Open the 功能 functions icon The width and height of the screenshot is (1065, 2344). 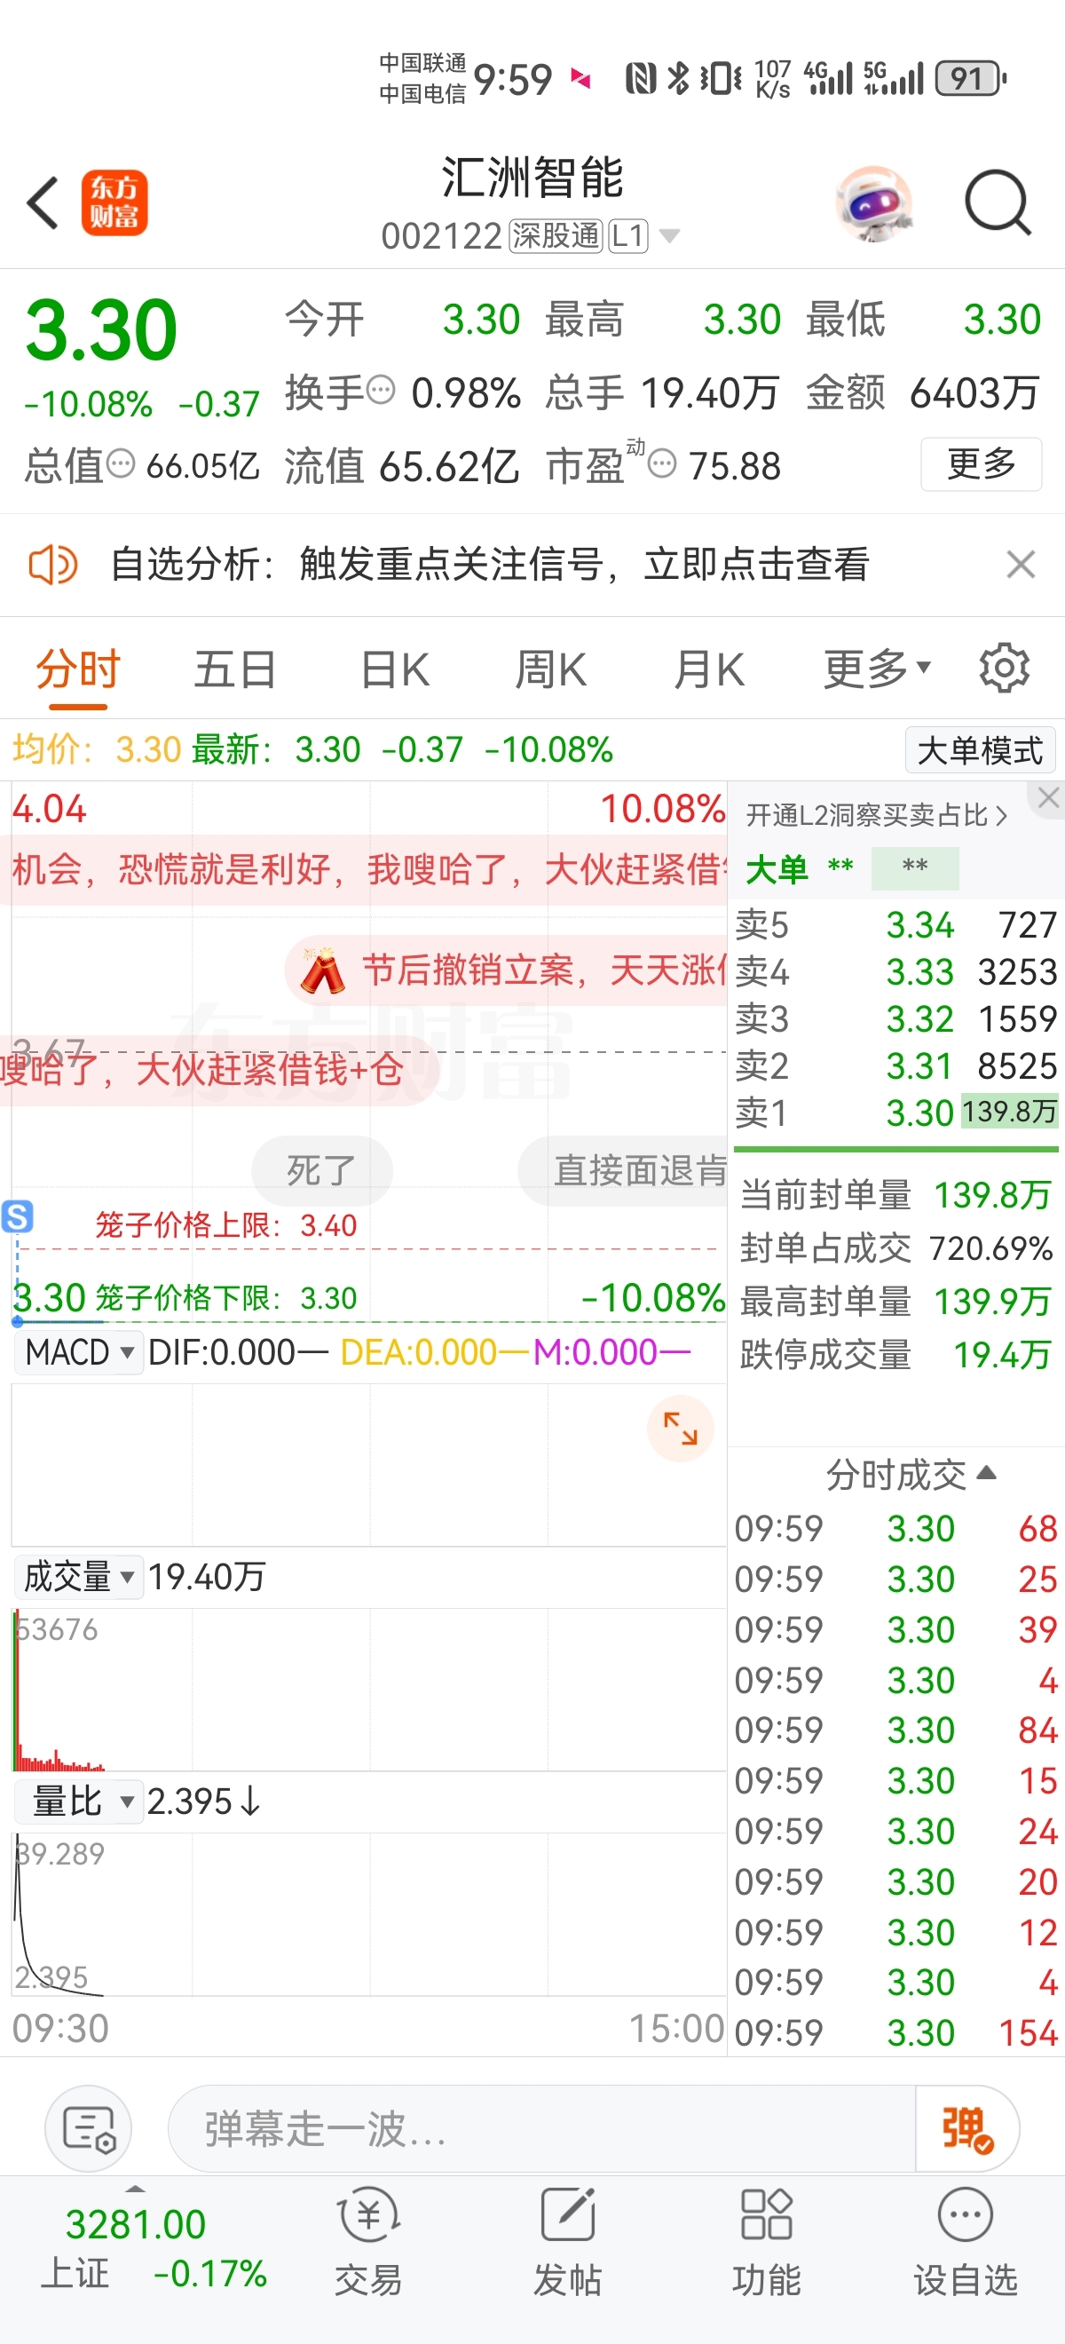766,2241
